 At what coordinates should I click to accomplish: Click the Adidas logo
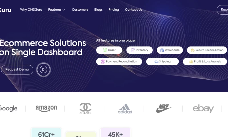pos(125,109)
